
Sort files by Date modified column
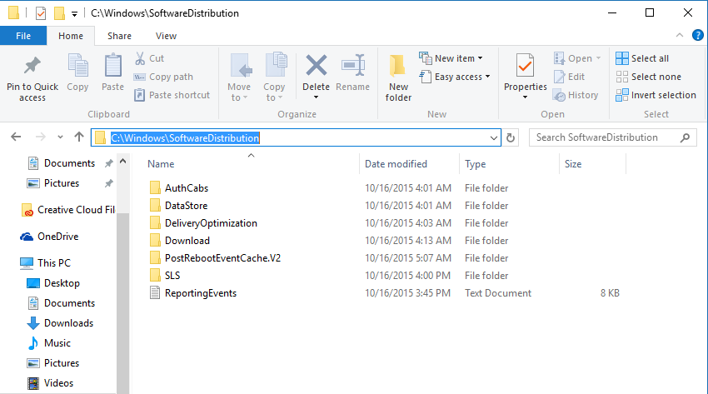pyautogui.click(x=396, y=164)
